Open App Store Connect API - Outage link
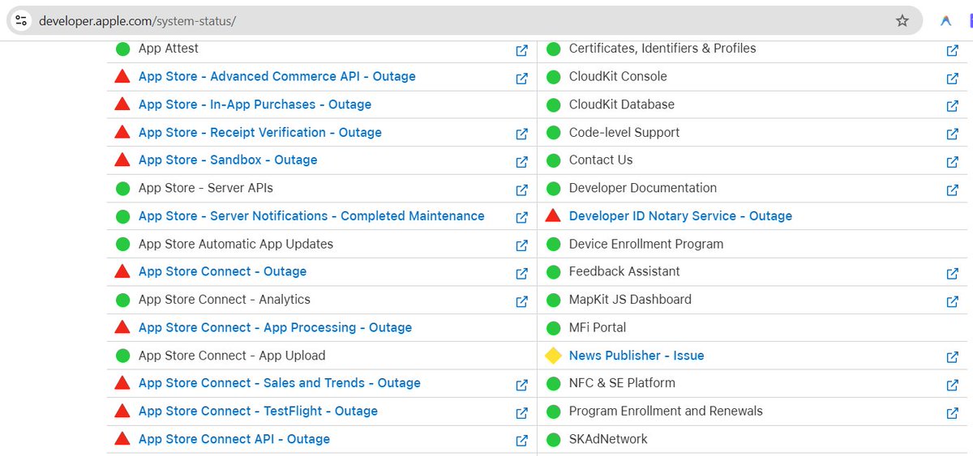This screenshot has height=456, width=973. click(x=234, y=439)
